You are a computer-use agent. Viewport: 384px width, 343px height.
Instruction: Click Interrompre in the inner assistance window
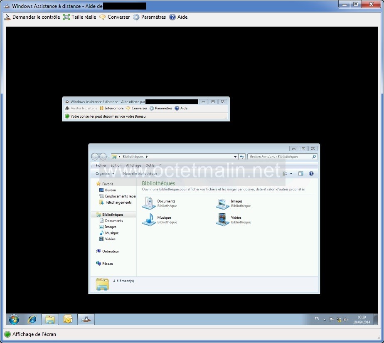tap(111, 108)
